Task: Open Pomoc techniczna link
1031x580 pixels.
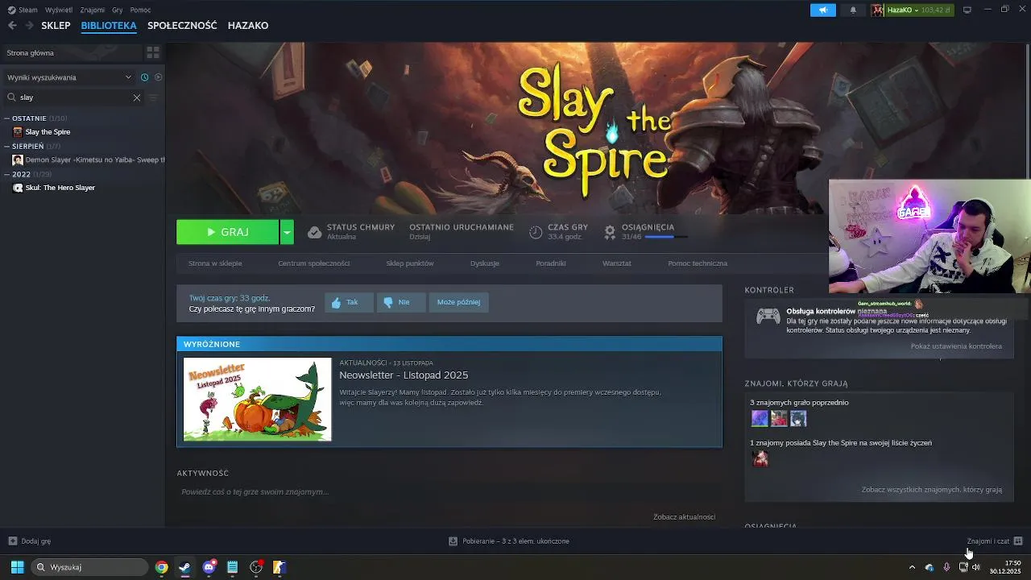Action: point(698,263)
